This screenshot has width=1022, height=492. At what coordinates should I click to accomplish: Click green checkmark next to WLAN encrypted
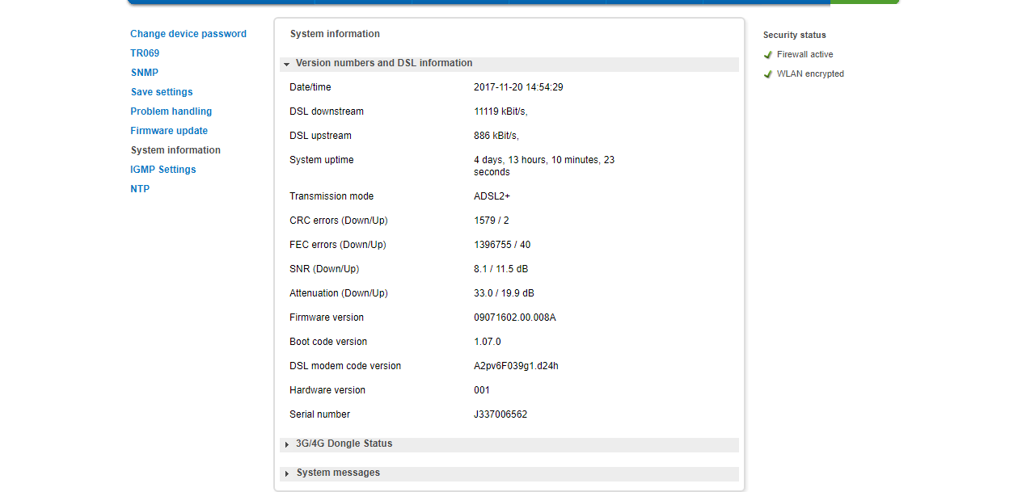[x=768, y=74]
